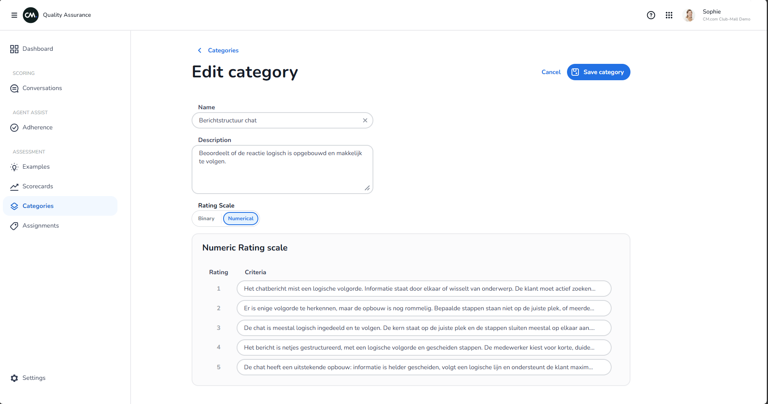Click the Scorecards chart icon

14,187
